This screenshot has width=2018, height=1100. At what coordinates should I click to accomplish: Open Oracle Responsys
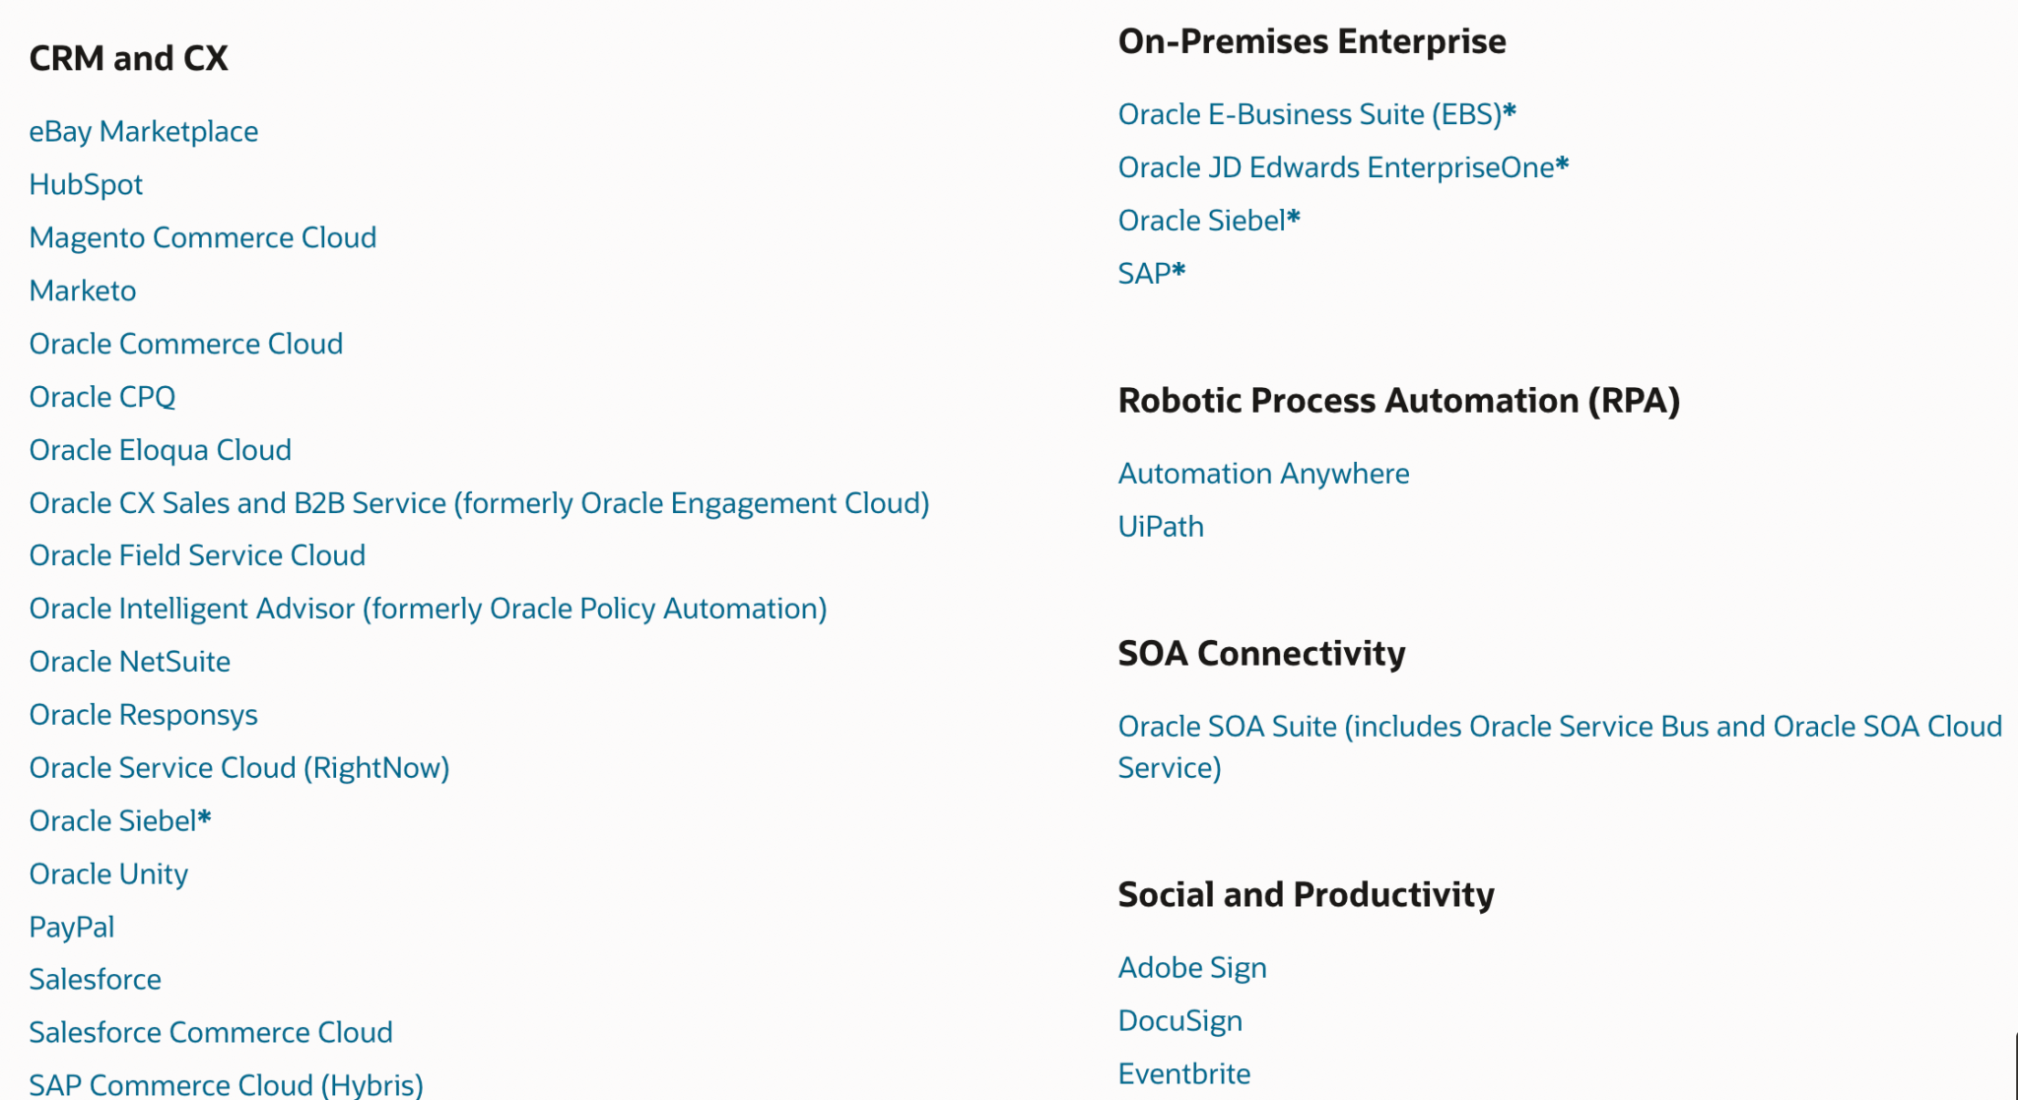coord(144,714)
